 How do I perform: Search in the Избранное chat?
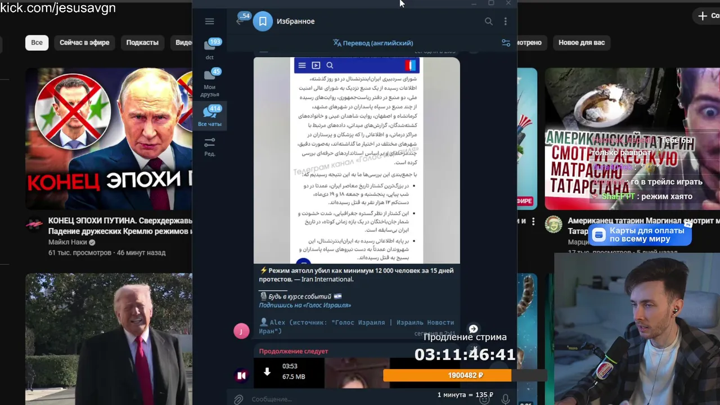[488, 21]
